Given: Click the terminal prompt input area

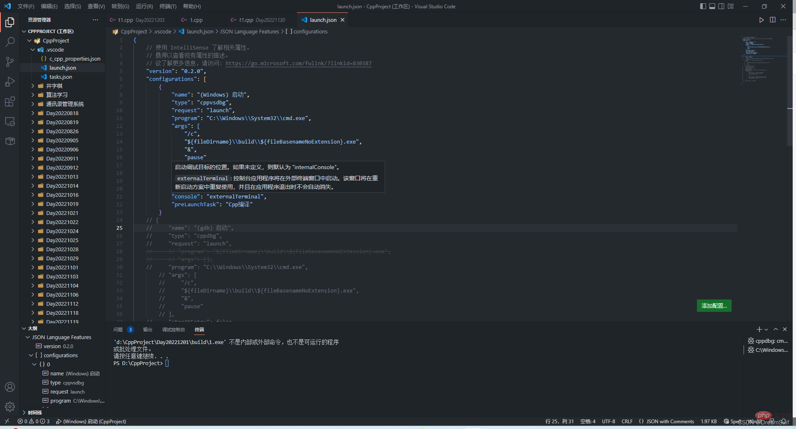Looking at the screenshot, I should 167,363.
